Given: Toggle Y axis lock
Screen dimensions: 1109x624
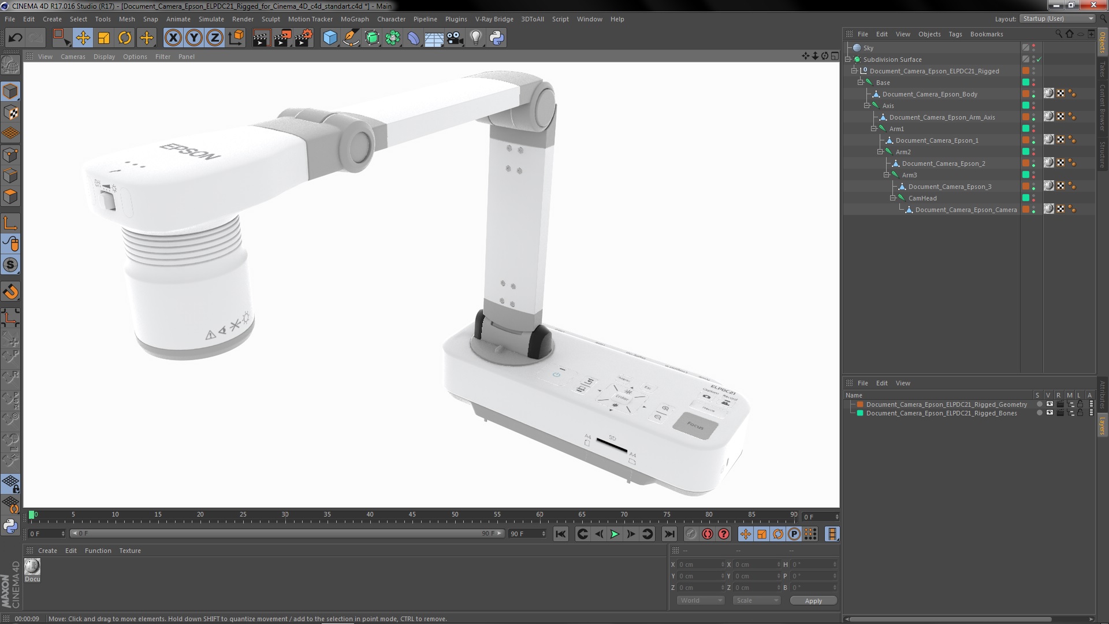Looking at the screenshot, I should coord(194,38).
